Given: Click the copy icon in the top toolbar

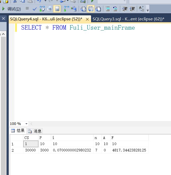Looking at the screenshot, I should 22,1.
